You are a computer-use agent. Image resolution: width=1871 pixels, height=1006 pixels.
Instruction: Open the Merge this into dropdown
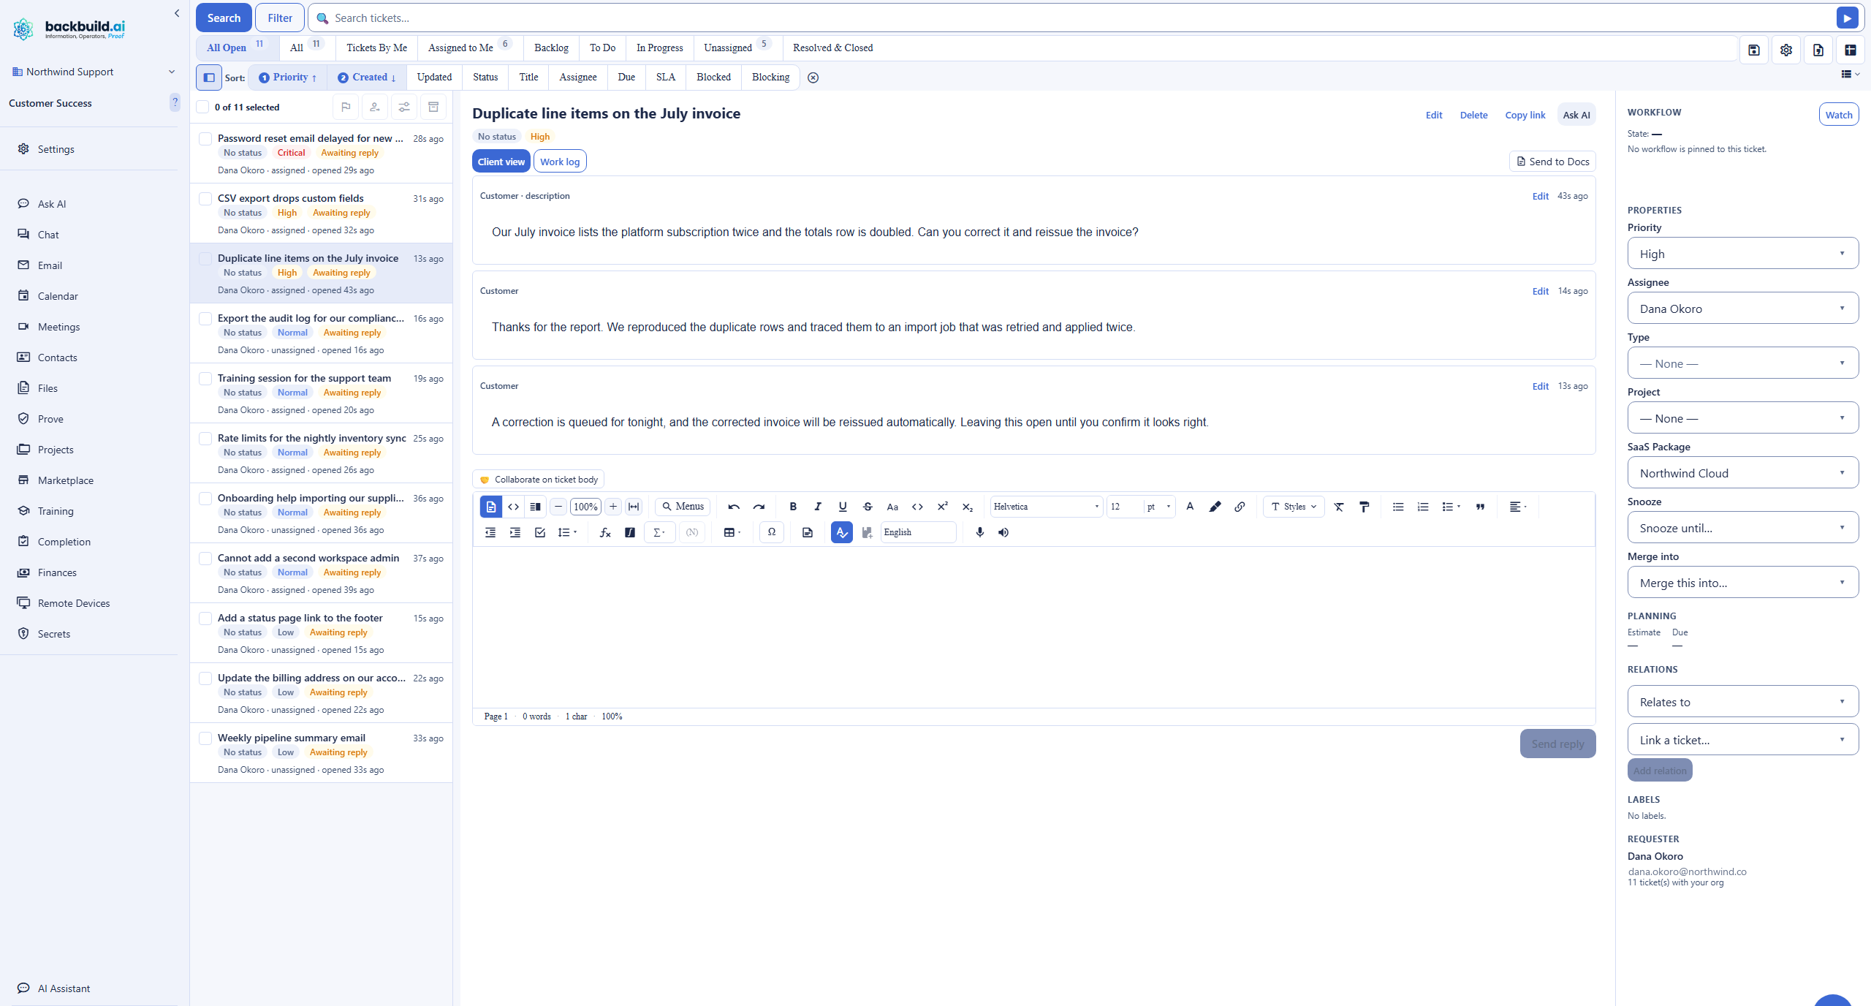point(1742,583)
